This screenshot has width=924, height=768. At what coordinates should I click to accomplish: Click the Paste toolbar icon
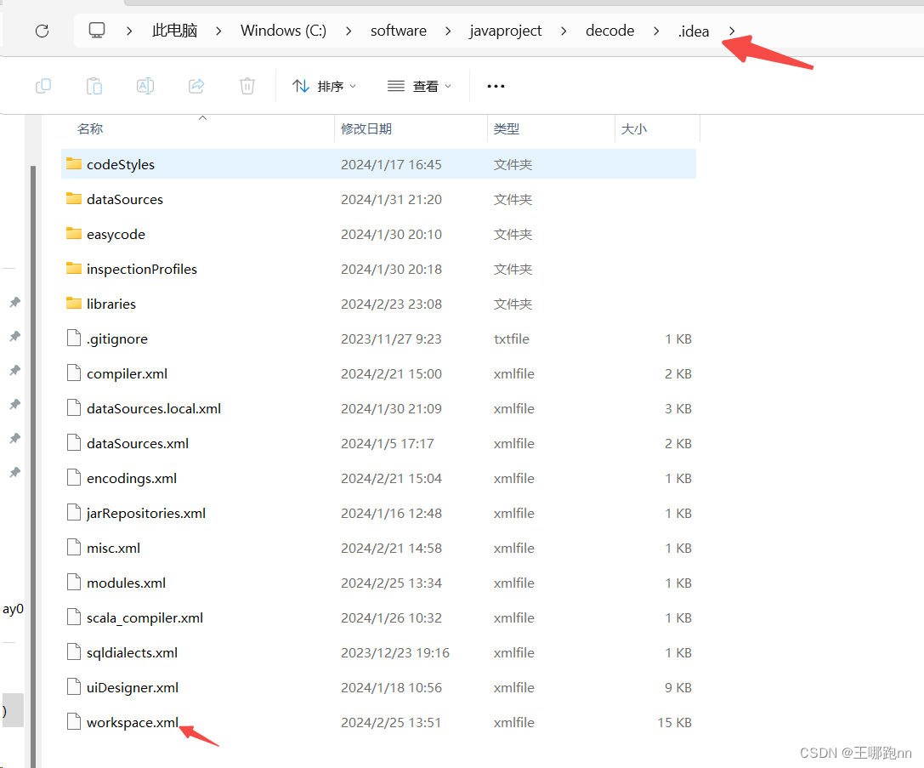94,86
